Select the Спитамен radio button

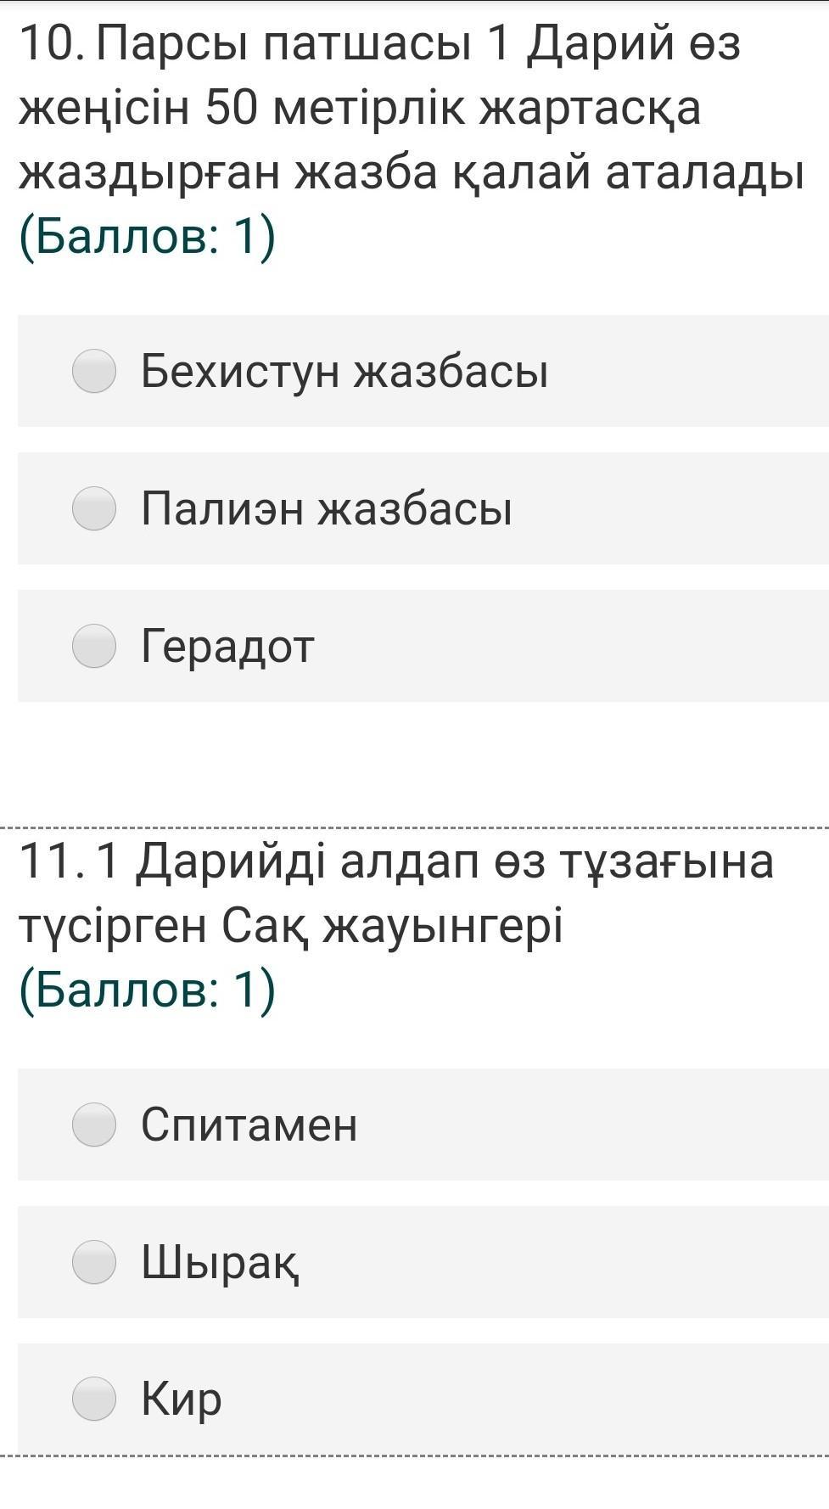(94, 1125)
